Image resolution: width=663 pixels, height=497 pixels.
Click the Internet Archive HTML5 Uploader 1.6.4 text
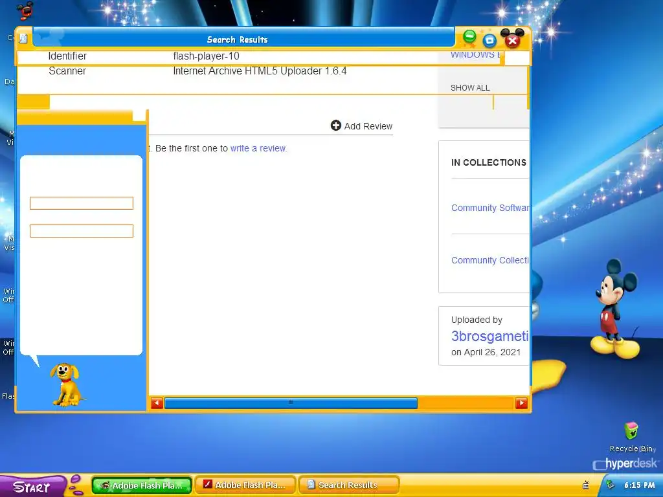[x=260, y=71]
